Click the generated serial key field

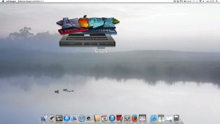pos(87,39)
